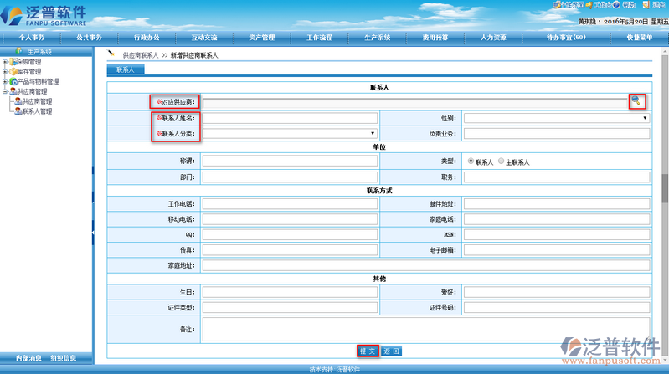
Task: Open the 联系人分类 category dropdown
Action: pos(289,133)
